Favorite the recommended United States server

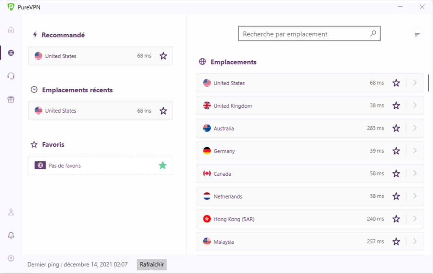click(x=163, y=56)
